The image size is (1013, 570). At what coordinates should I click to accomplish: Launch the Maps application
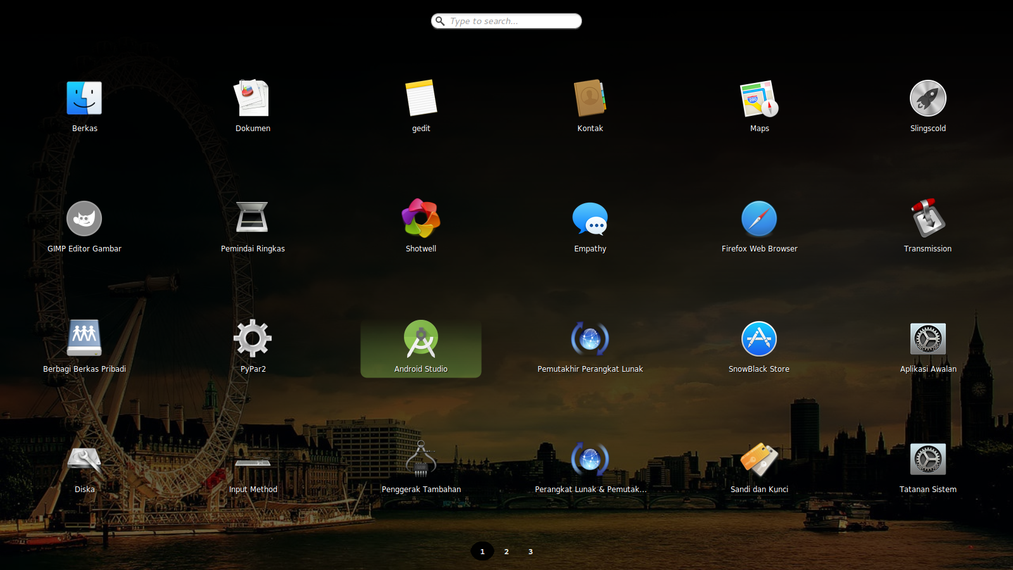pyautogui.click(x=759, y=98)
